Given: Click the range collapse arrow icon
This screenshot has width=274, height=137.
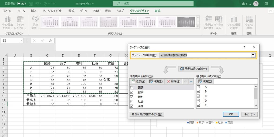Looking at the screenshot, I should tap(252, 55).
